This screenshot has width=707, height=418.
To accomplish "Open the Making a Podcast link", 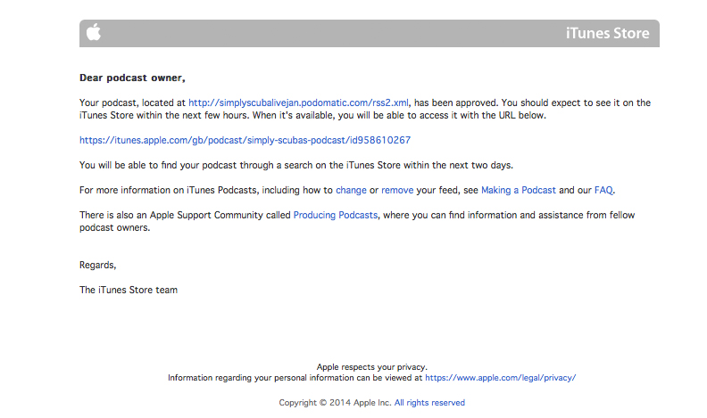I will coord(518,190).
